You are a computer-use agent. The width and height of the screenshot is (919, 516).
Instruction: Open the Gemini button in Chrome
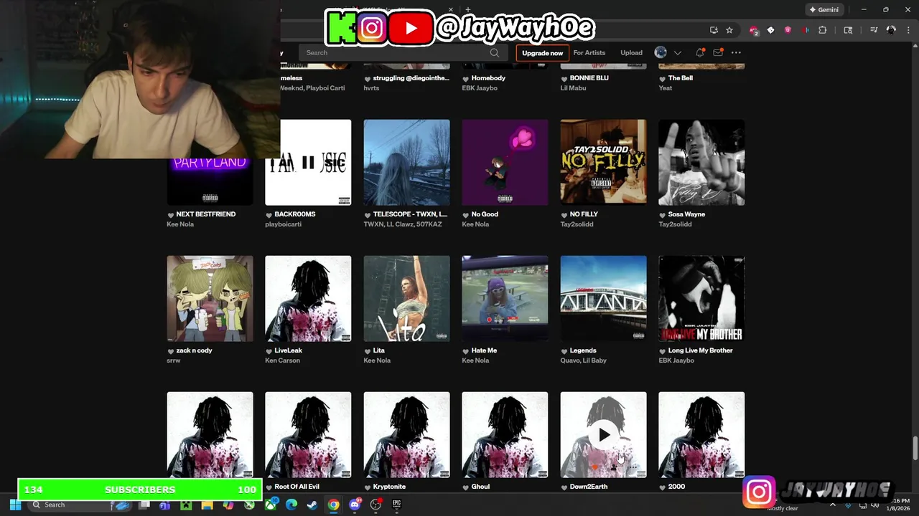tap(824, 10)
